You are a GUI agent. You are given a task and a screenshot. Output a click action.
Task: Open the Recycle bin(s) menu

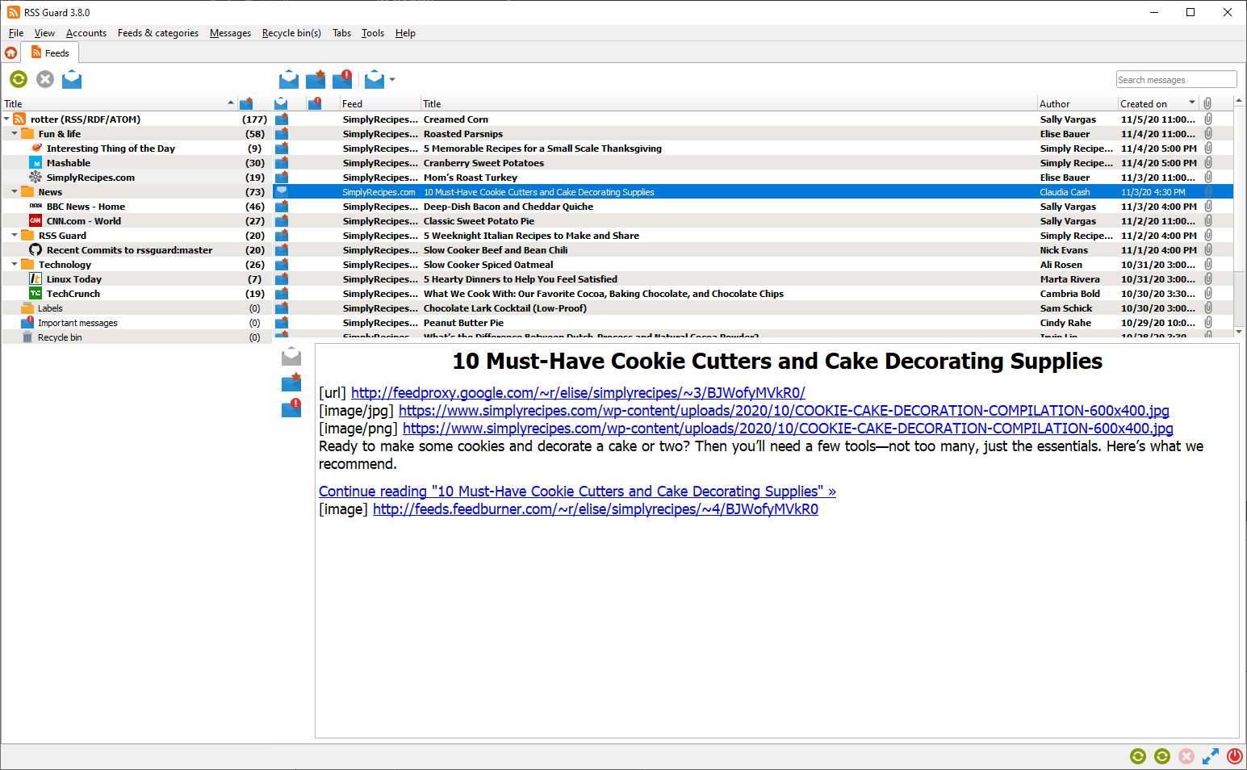(291, 33)
